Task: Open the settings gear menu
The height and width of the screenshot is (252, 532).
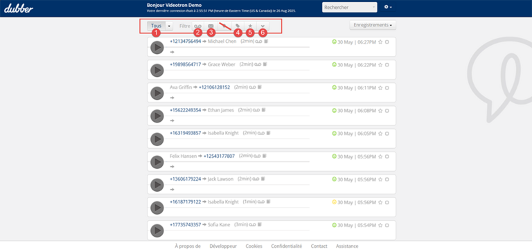Action: 388,7
